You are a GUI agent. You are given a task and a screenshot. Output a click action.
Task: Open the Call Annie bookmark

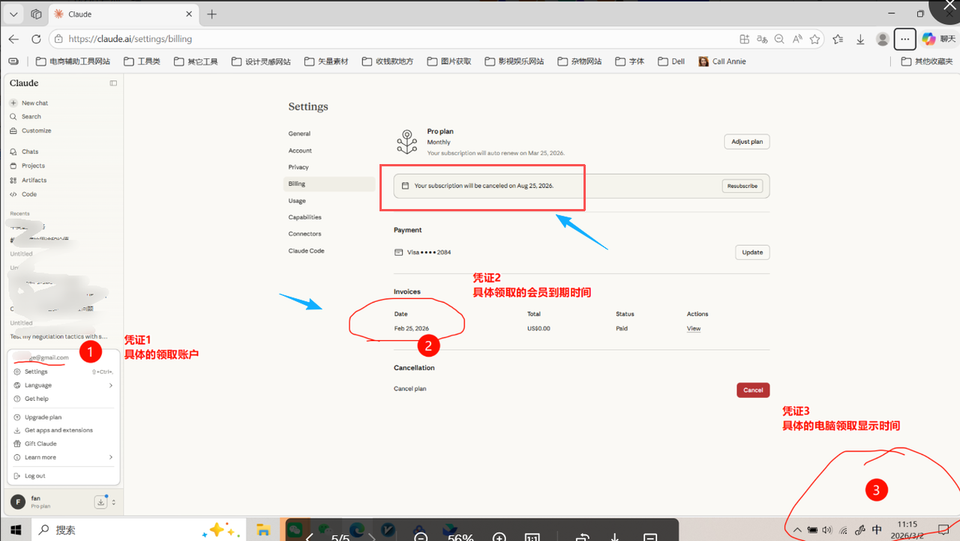(x=722, y=61)
